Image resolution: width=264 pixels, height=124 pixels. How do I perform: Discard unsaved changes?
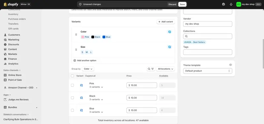(172, 4)
